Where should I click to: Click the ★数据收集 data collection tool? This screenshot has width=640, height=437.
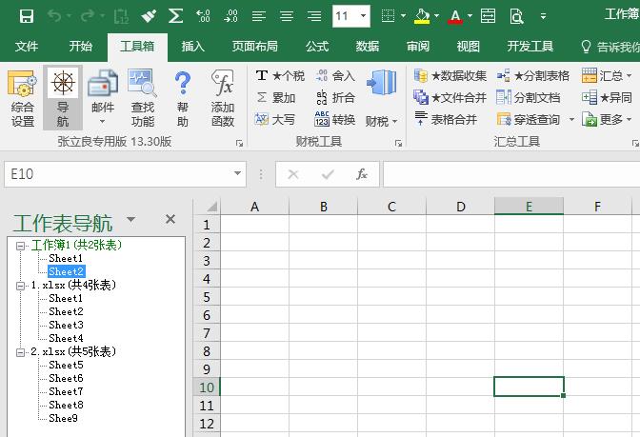point(450,75)
